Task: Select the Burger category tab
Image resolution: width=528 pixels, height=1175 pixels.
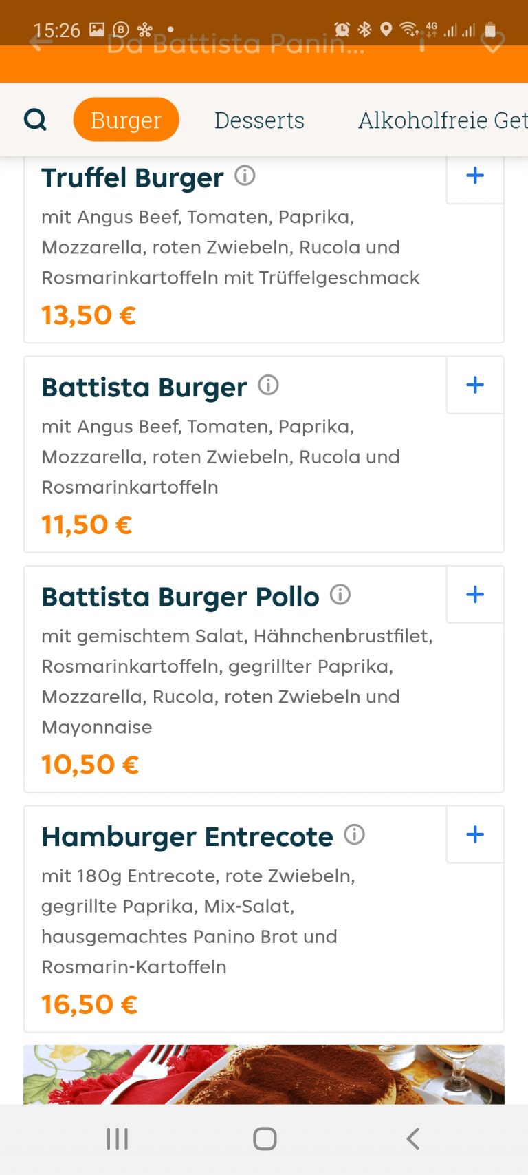Action: coord(126,120)
